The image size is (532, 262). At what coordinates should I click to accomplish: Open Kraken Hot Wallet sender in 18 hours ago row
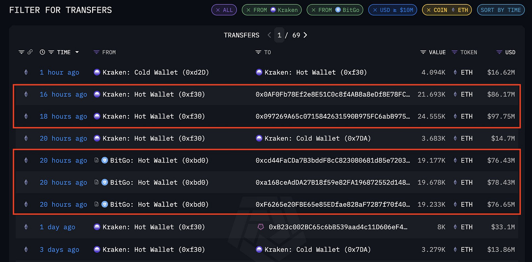tap(154, 116)
